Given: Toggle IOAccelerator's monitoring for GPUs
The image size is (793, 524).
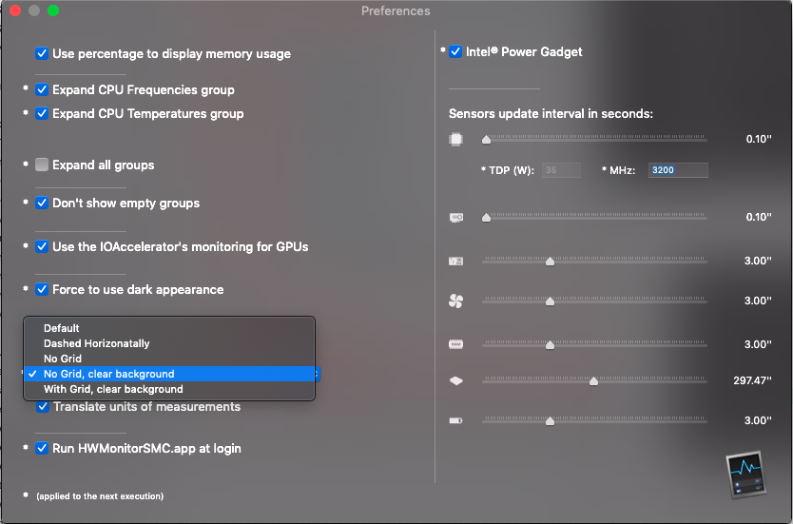Looking at the screenshot, I should click(x=42, y=246).
